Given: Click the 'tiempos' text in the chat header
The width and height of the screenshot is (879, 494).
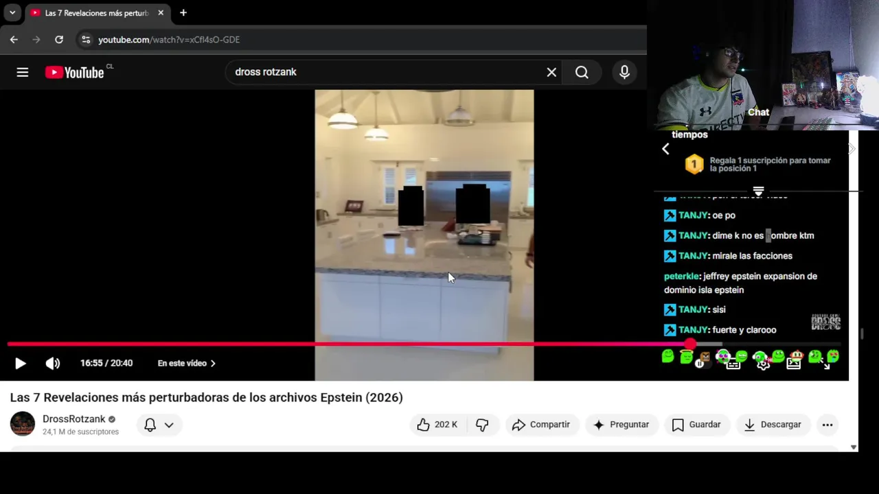Looking at the screenshot, I should tap(689, 134).
